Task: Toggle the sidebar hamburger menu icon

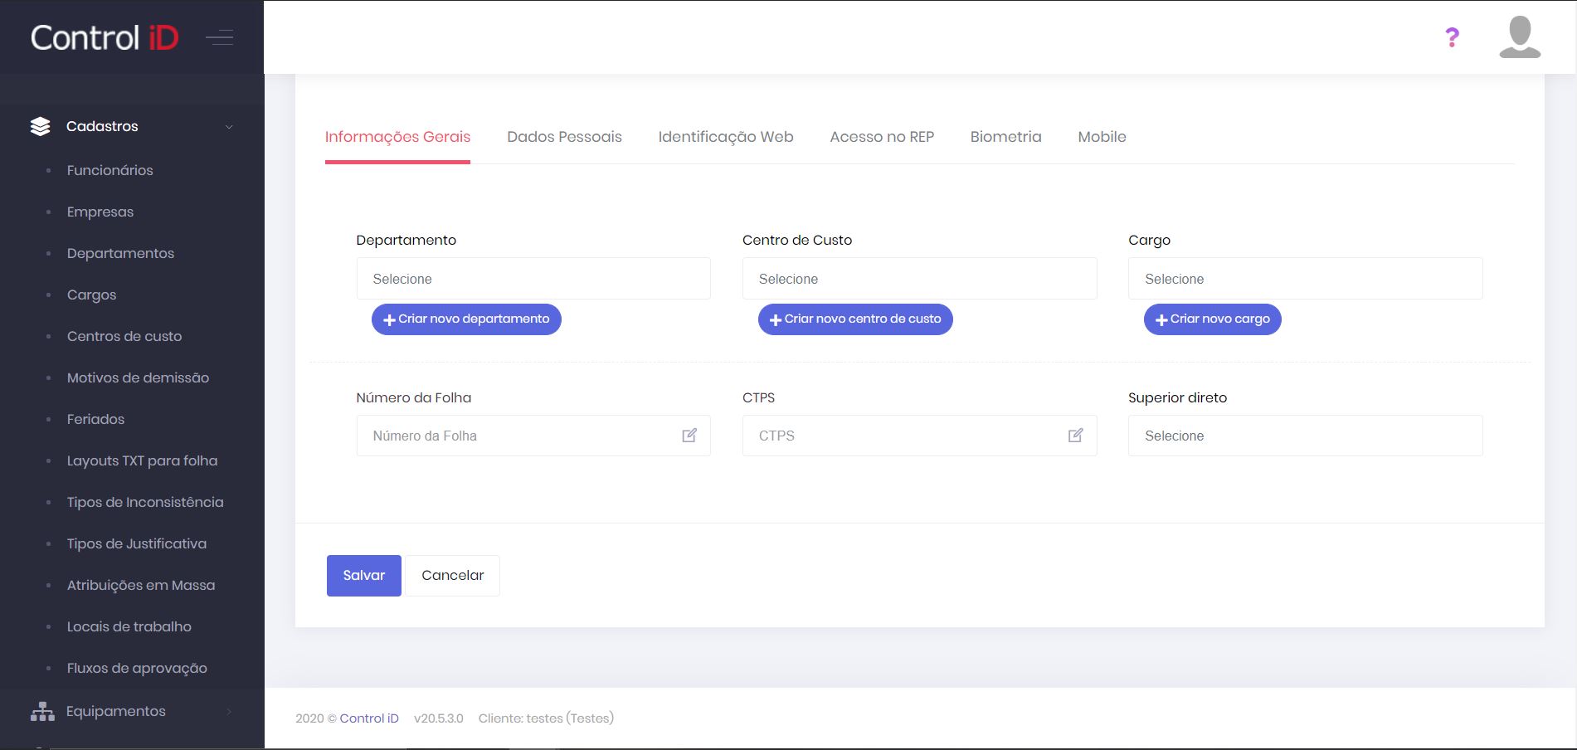Action: pos(220,37)
